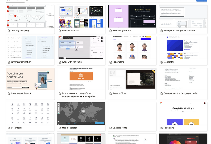The image size is (211, 144).
Task: Click the 'Awards Sites' title
Action: (x=119, y=93)
